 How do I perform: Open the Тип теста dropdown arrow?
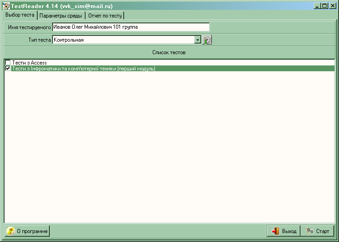point(197,40)
